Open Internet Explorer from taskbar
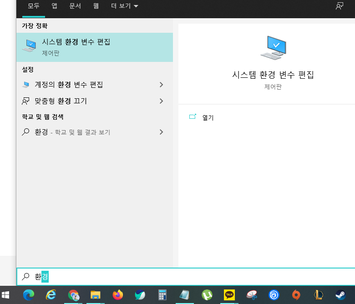355x304 pixels. 51,295
